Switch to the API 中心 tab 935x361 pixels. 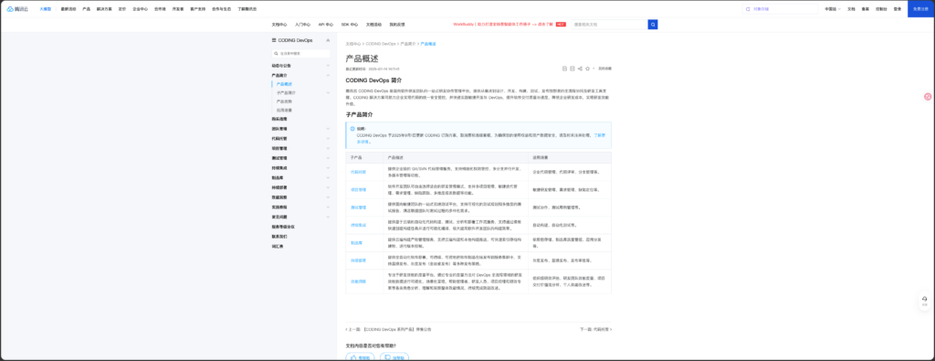coord(326,25)
